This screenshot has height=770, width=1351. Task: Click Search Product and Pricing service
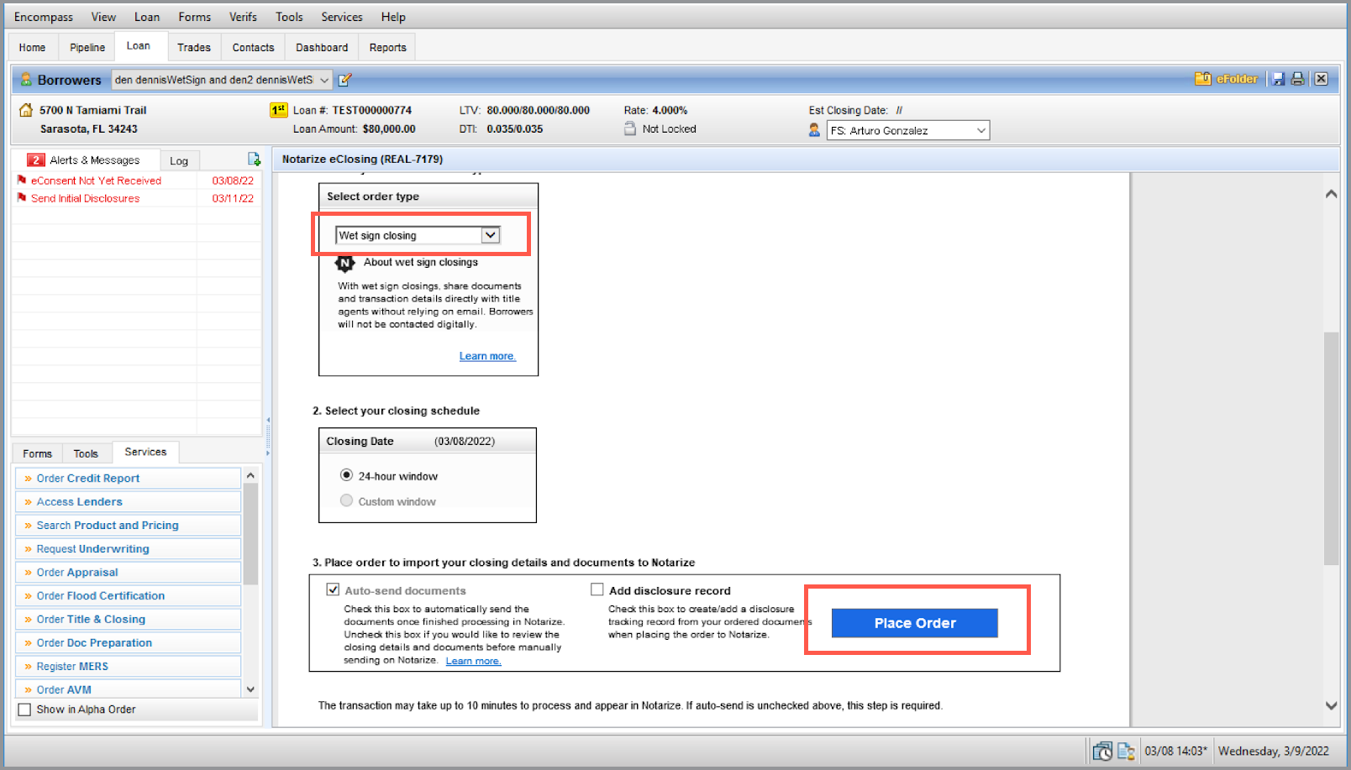pos(128,525)
